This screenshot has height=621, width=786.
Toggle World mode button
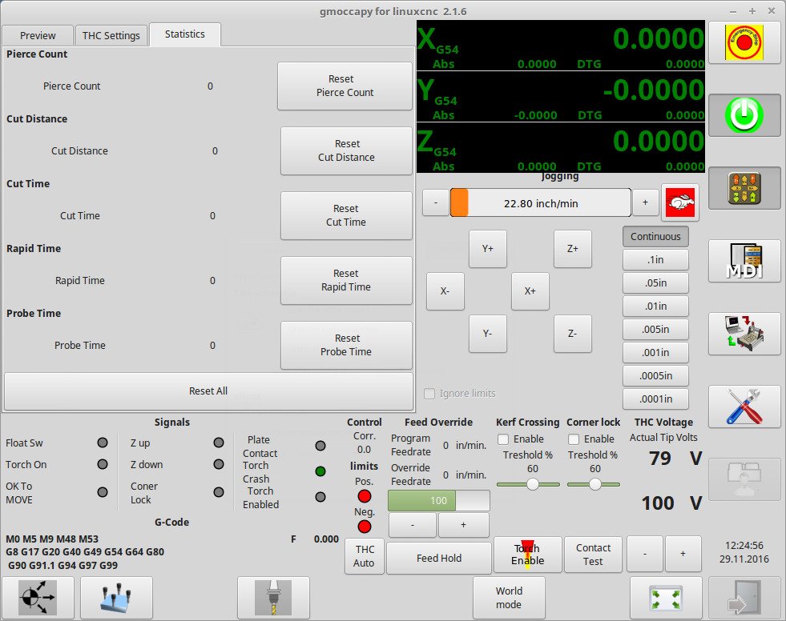point(509,598)
